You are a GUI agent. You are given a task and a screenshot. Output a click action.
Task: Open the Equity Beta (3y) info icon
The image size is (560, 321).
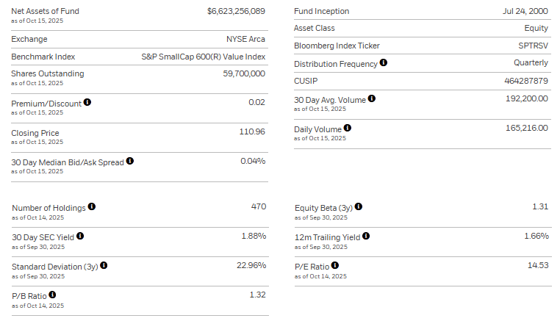click(x=359, y=207)
